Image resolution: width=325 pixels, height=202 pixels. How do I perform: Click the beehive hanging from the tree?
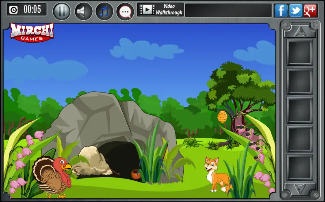click(x=222, y=117)
